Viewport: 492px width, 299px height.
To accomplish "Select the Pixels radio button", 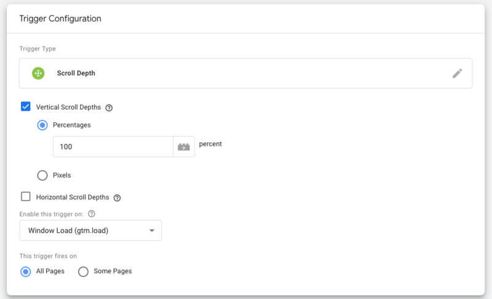I will (x=42, y=175).
